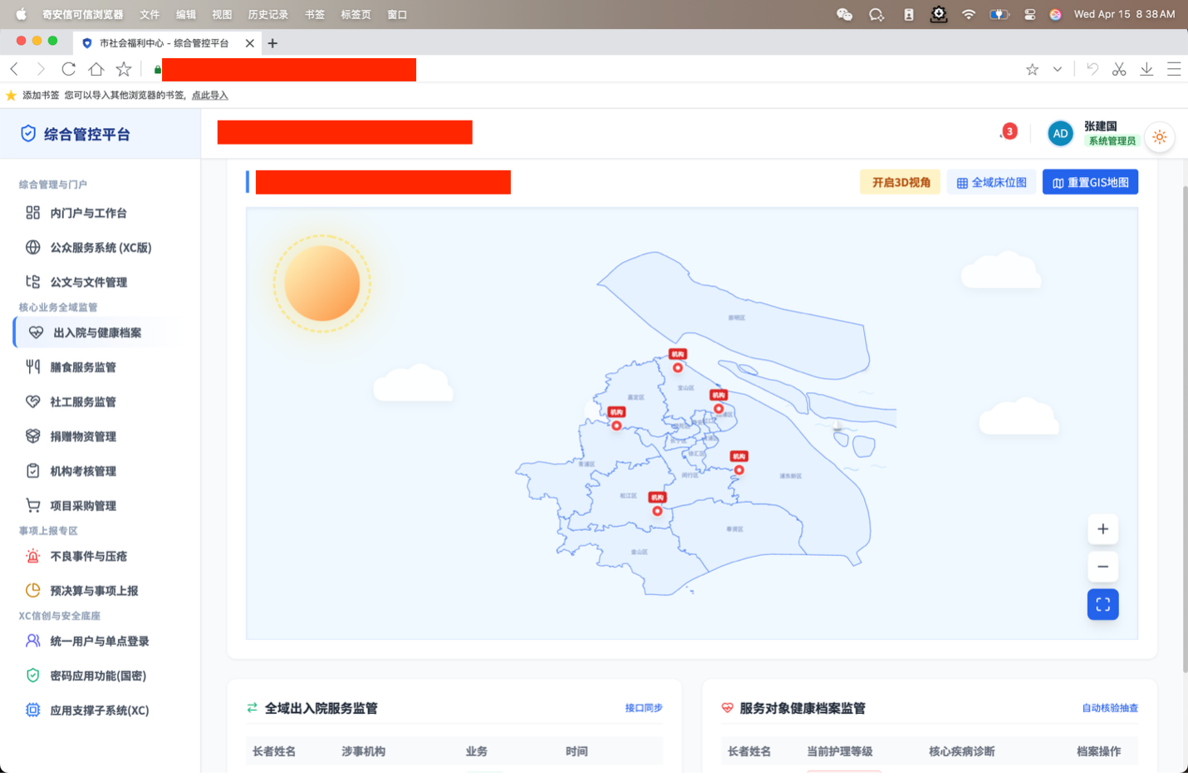The height and width of the screenshot is (777, 1188).
Task: Click the AD user avatar
Action: [1060, 134]
